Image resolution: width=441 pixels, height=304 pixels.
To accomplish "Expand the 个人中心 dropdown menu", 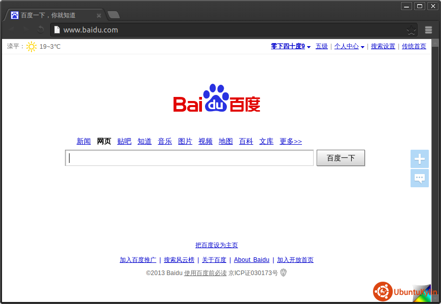I will [x=362, y=47].
